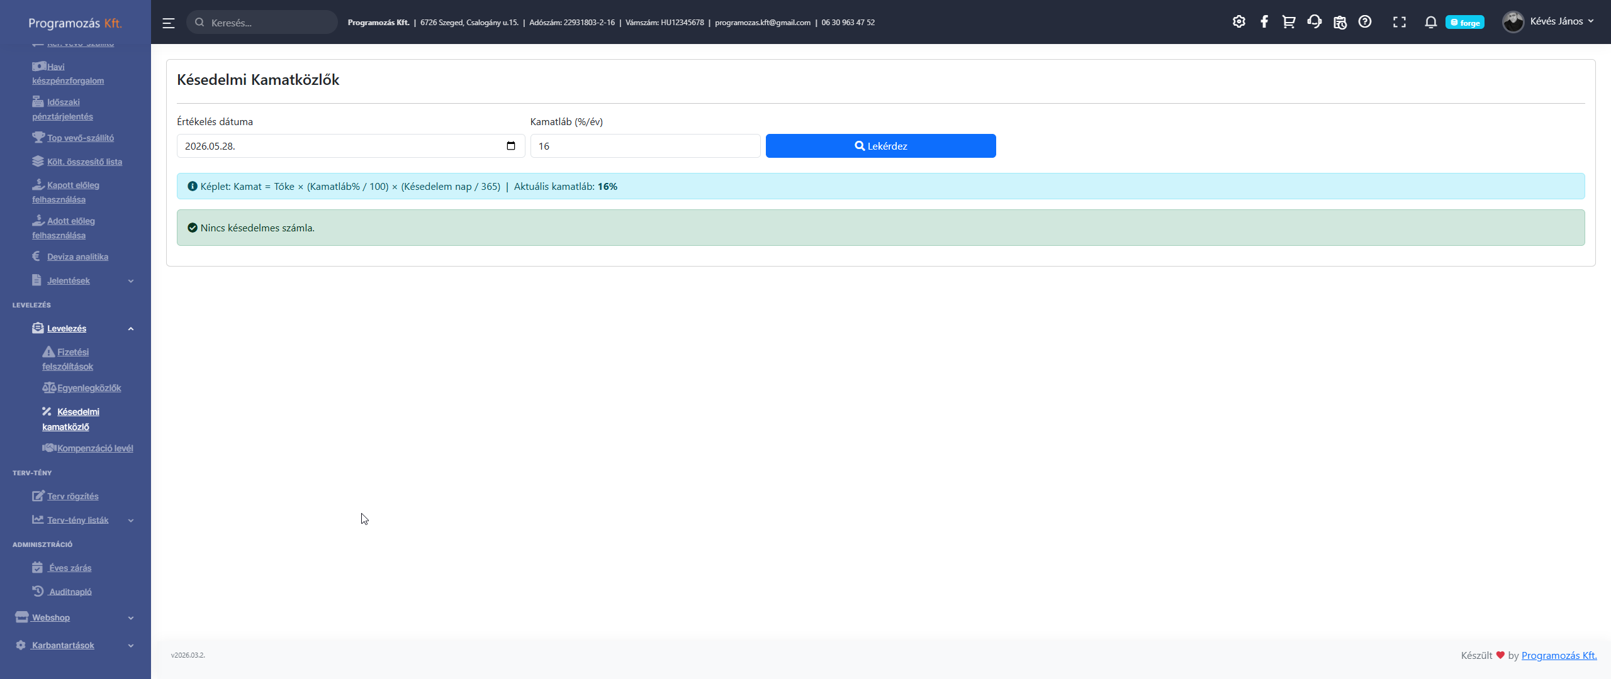Open Fizetési felszólítások
This screenshot has height=679, width=1611.
click(67, 359)
